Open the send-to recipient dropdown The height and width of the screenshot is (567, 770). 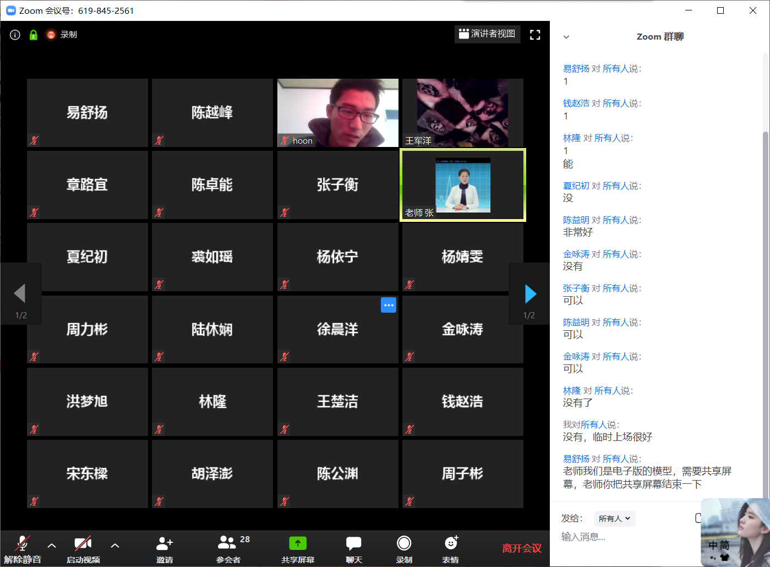point(614,519)
